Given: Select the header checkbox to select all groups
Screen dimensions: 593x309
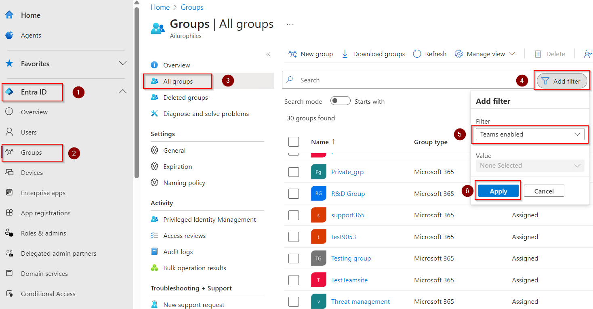Looking at the screenshot, I should click(x=294, y=142).
